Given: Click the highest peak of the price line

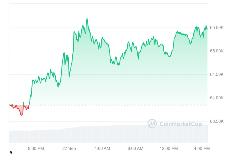Looking at the screenshot, I should 87,19.
